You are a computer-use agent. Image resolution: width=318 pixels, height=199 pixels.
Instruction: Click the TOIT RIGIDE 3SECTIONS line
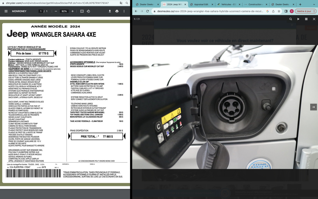coord(96,114)
